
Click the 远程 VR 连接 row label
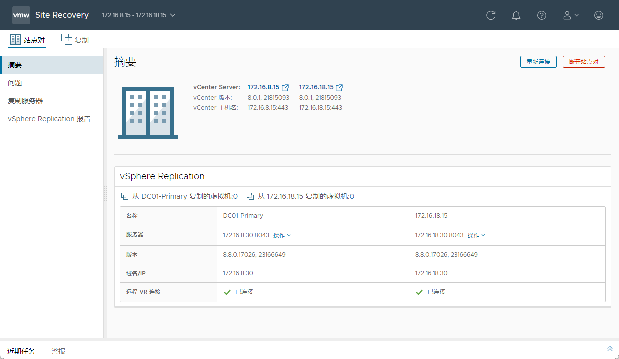pyautogui.click(x=143, y=292)
